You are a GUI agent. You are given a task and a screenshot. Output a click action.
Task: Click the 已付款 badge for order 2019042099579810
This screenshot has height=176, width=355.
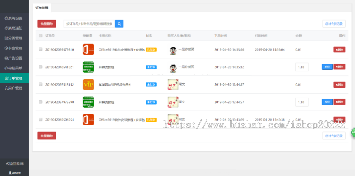point(151,50)
